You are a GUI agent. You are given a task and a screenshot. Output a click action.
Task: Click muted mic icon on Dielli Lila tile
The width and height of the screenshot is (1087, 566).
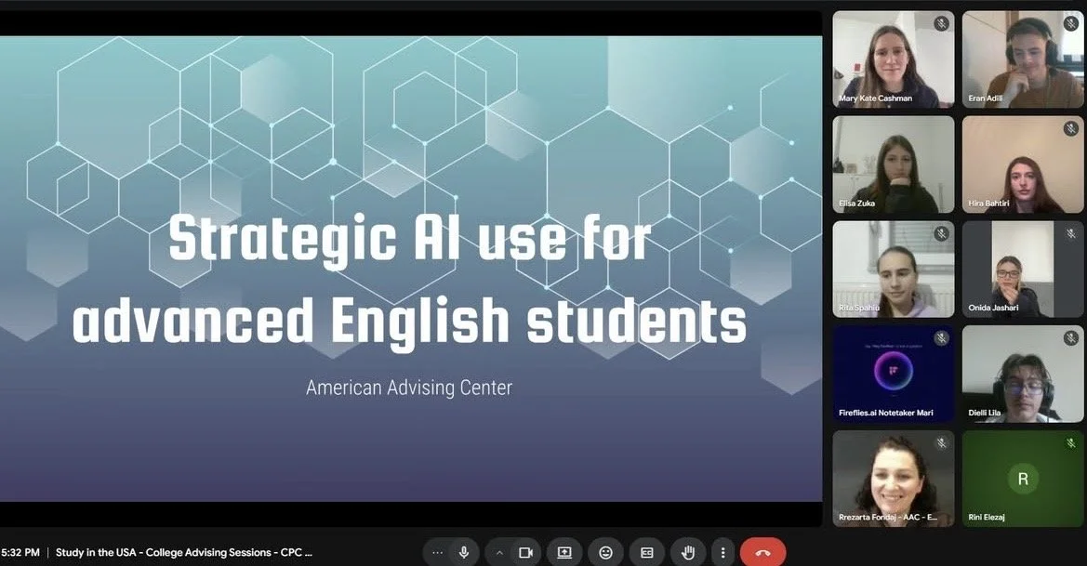[x=1070, y=338]
